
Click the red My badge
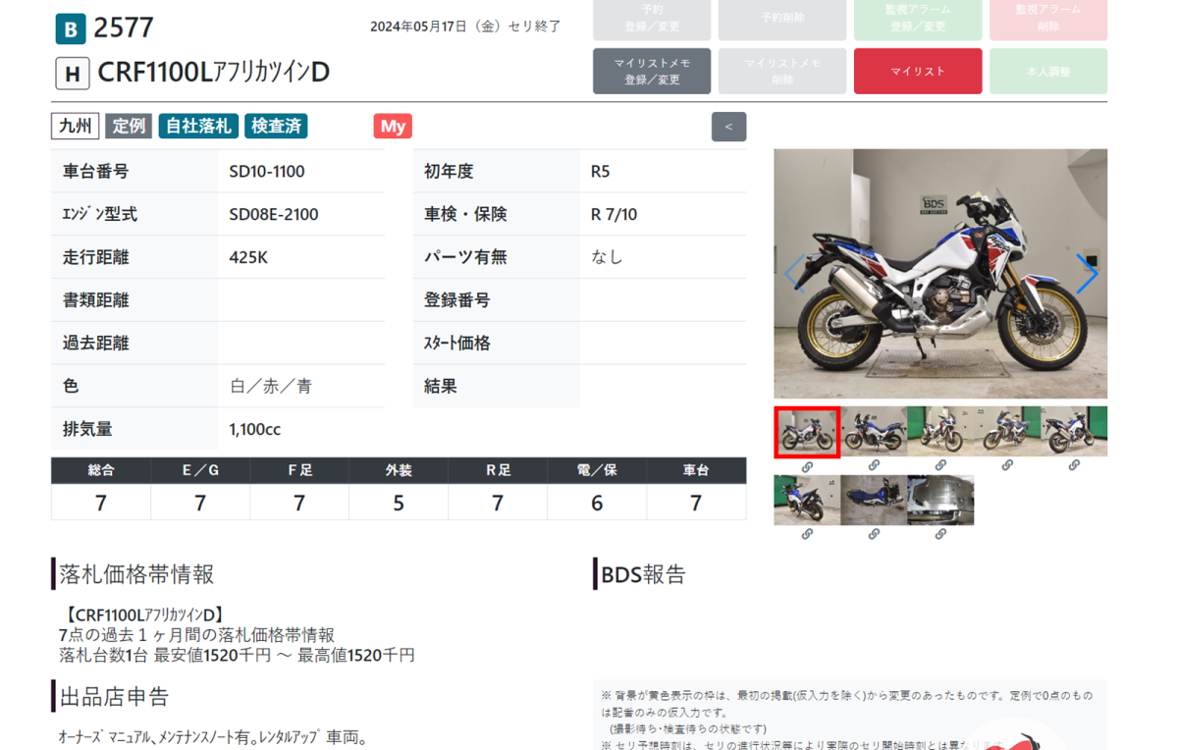tap(393, 126)
